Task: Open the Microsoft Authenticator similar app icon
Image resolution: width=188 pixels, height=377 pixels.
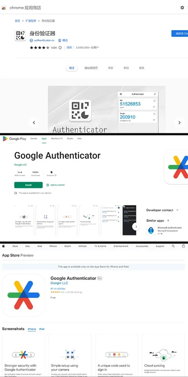Action: [x=151, y=230]
